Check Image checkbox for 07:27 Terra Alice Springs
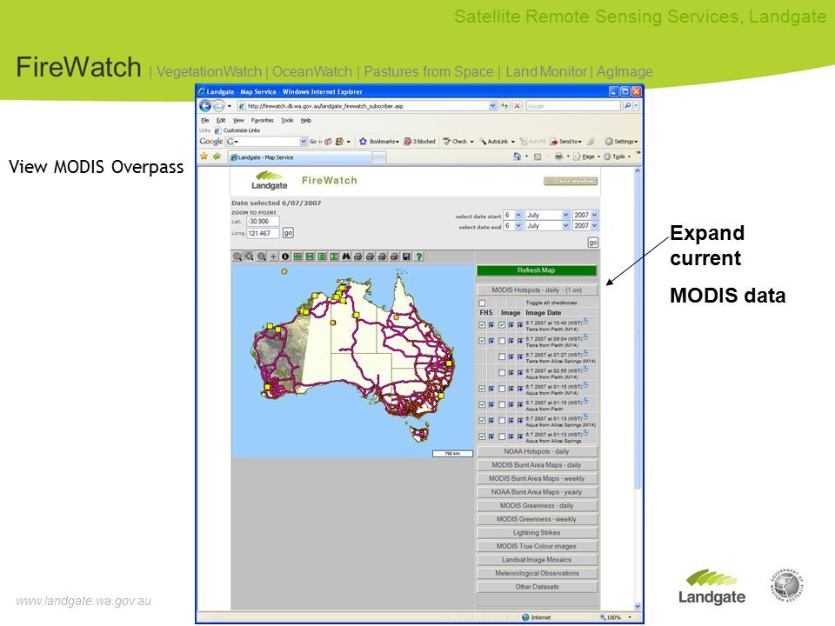835x626 pixels. coord(502,356)
